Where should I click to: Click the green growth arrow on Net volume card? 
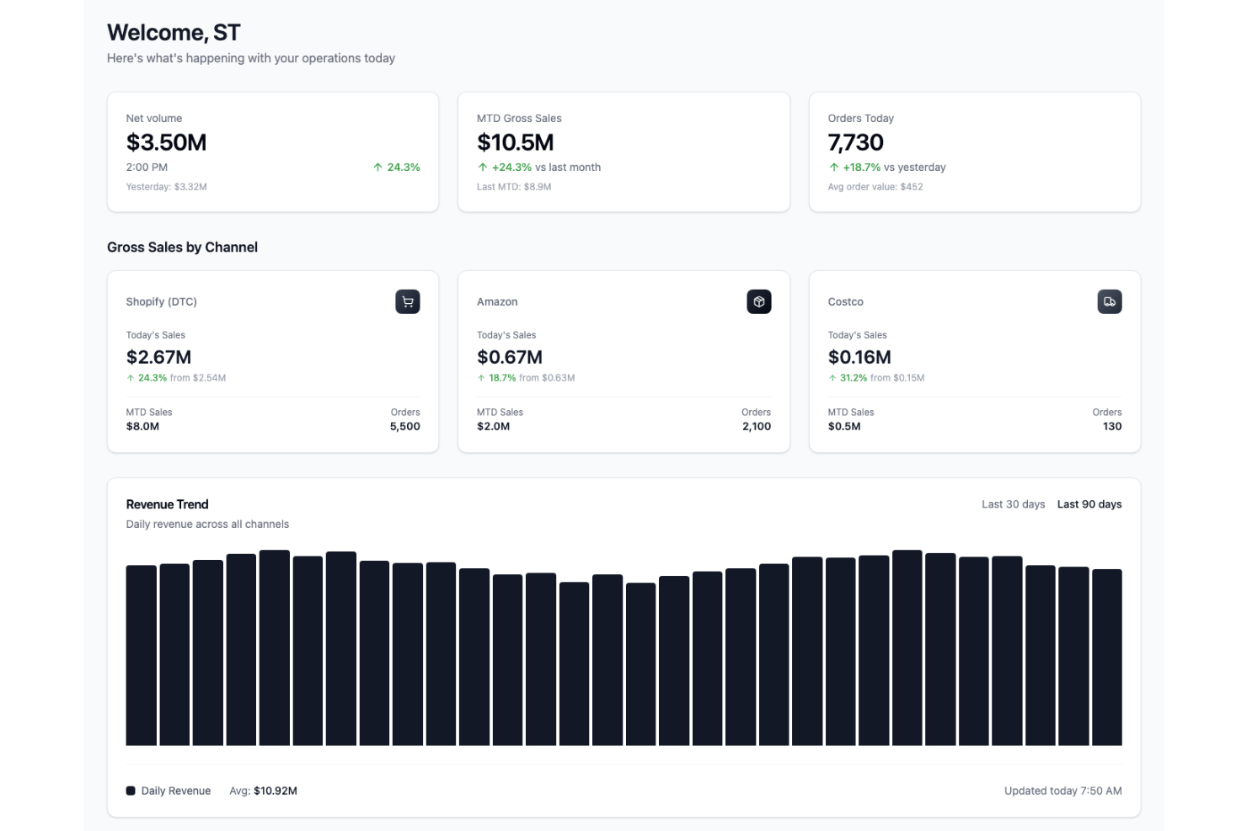(377, 167)
